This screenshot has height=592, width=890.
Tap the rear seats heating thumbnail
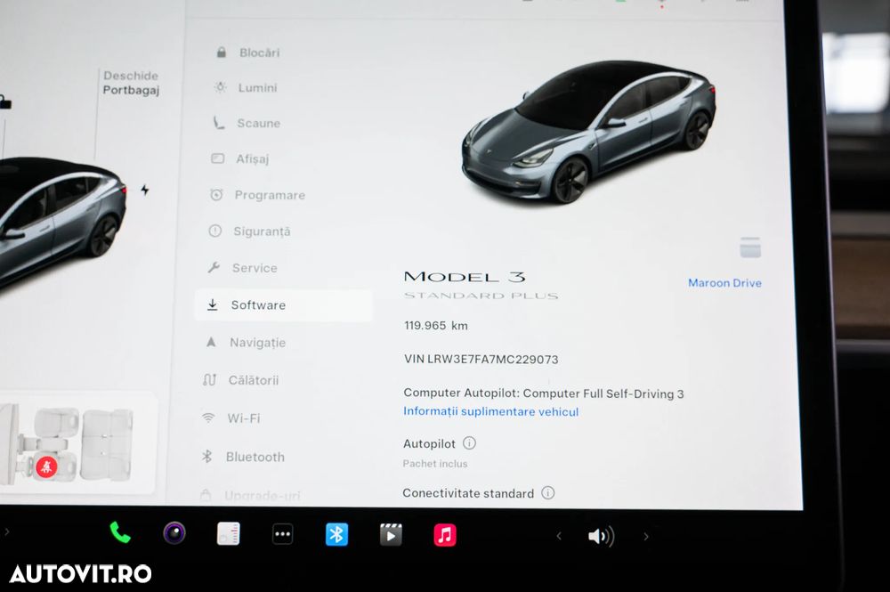click(x=107, y=444)
